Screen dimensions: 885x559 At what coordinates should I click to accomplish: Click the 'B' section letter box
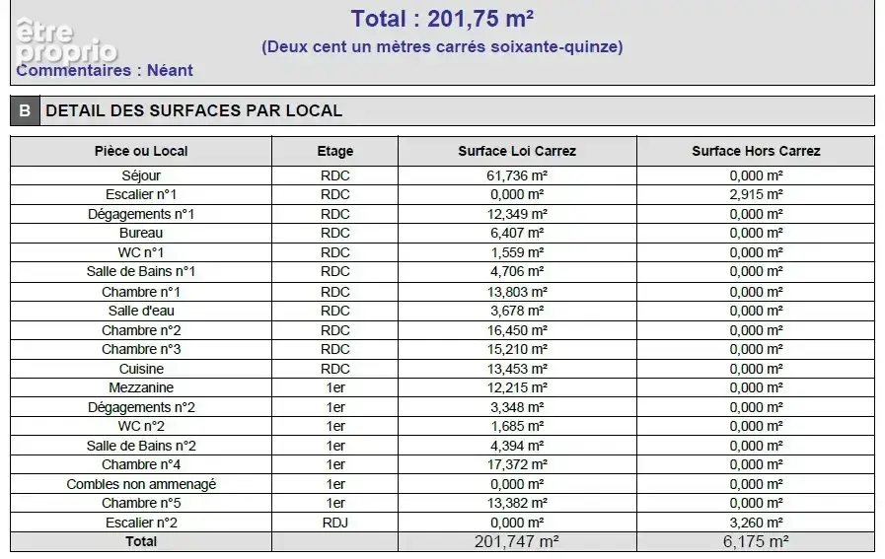click(x=25, y=110)
